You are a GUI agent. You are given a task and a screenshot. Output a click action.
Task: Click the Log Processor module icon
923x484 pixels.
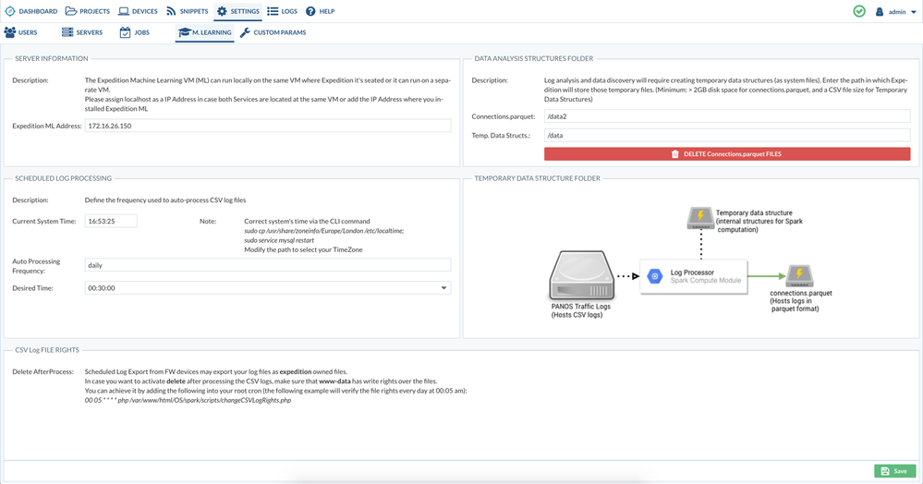click(x=655, y=275)
